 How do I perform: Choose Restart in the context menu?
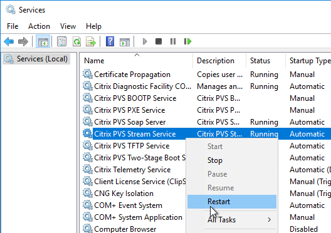pyautogui.click(x=232, y=202)
